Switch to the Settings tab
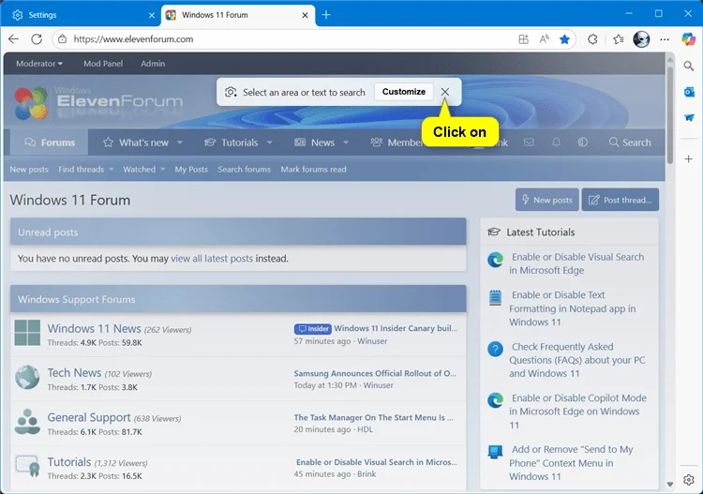 [81, 15]
